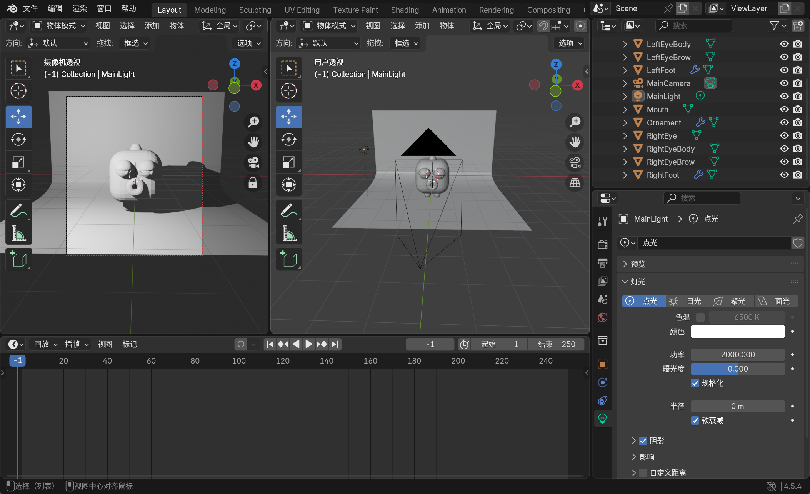The width and height of the screenshot is (810, 494).
Task: Switch to the Shading workspace tab
Action: click(405, 10)
